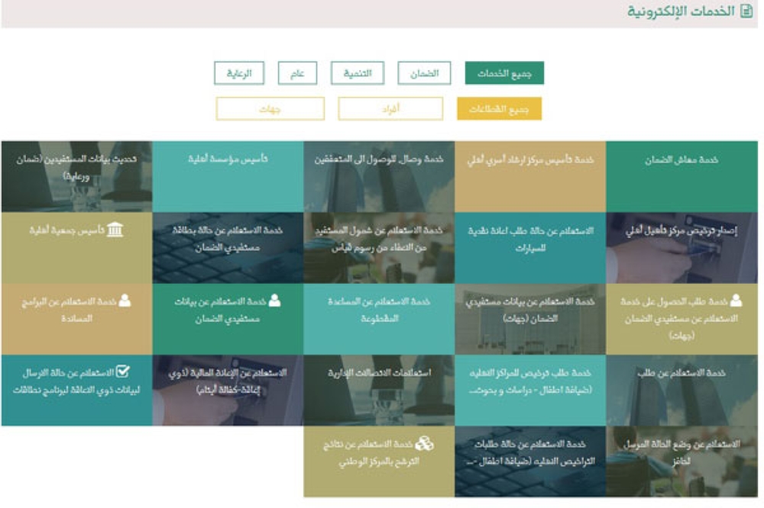Open إصدار ترخيص مركز تأهيل أهلي tile
Image resolution: width=764 pixels, height=508 pixels.
click(x=681, y=248)
